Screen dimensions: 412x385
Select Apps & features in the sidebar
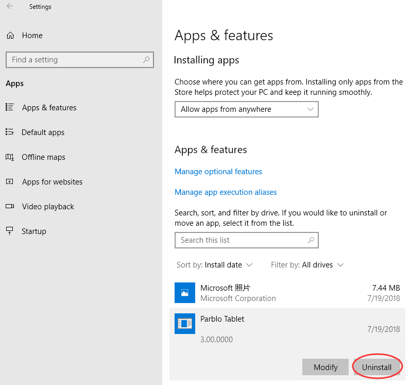point(49,107)
